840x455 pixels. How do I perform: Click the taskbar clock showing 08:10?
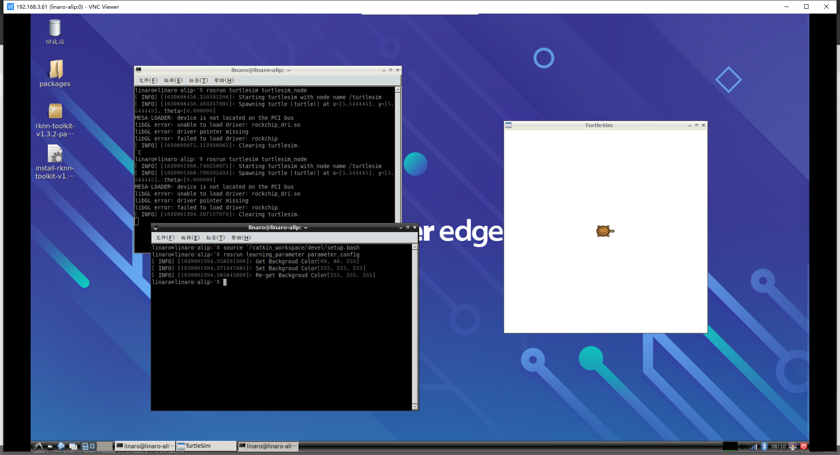778,446
